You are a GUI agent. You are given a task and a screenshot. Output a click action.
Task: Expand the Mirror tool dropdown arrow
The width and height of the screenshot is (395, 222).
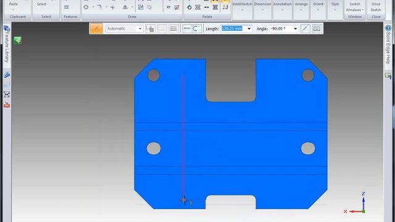132,7
